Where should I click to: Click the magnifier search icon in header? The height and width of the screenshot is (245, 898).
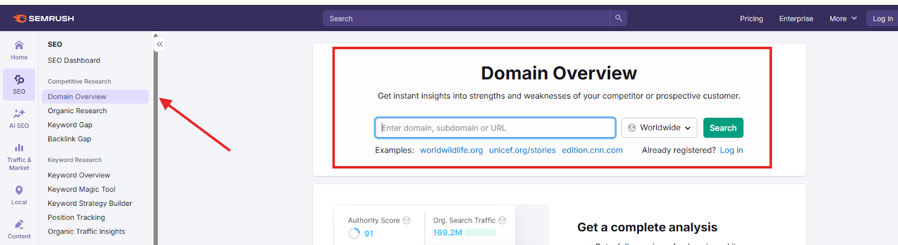(x=618, y=19)
